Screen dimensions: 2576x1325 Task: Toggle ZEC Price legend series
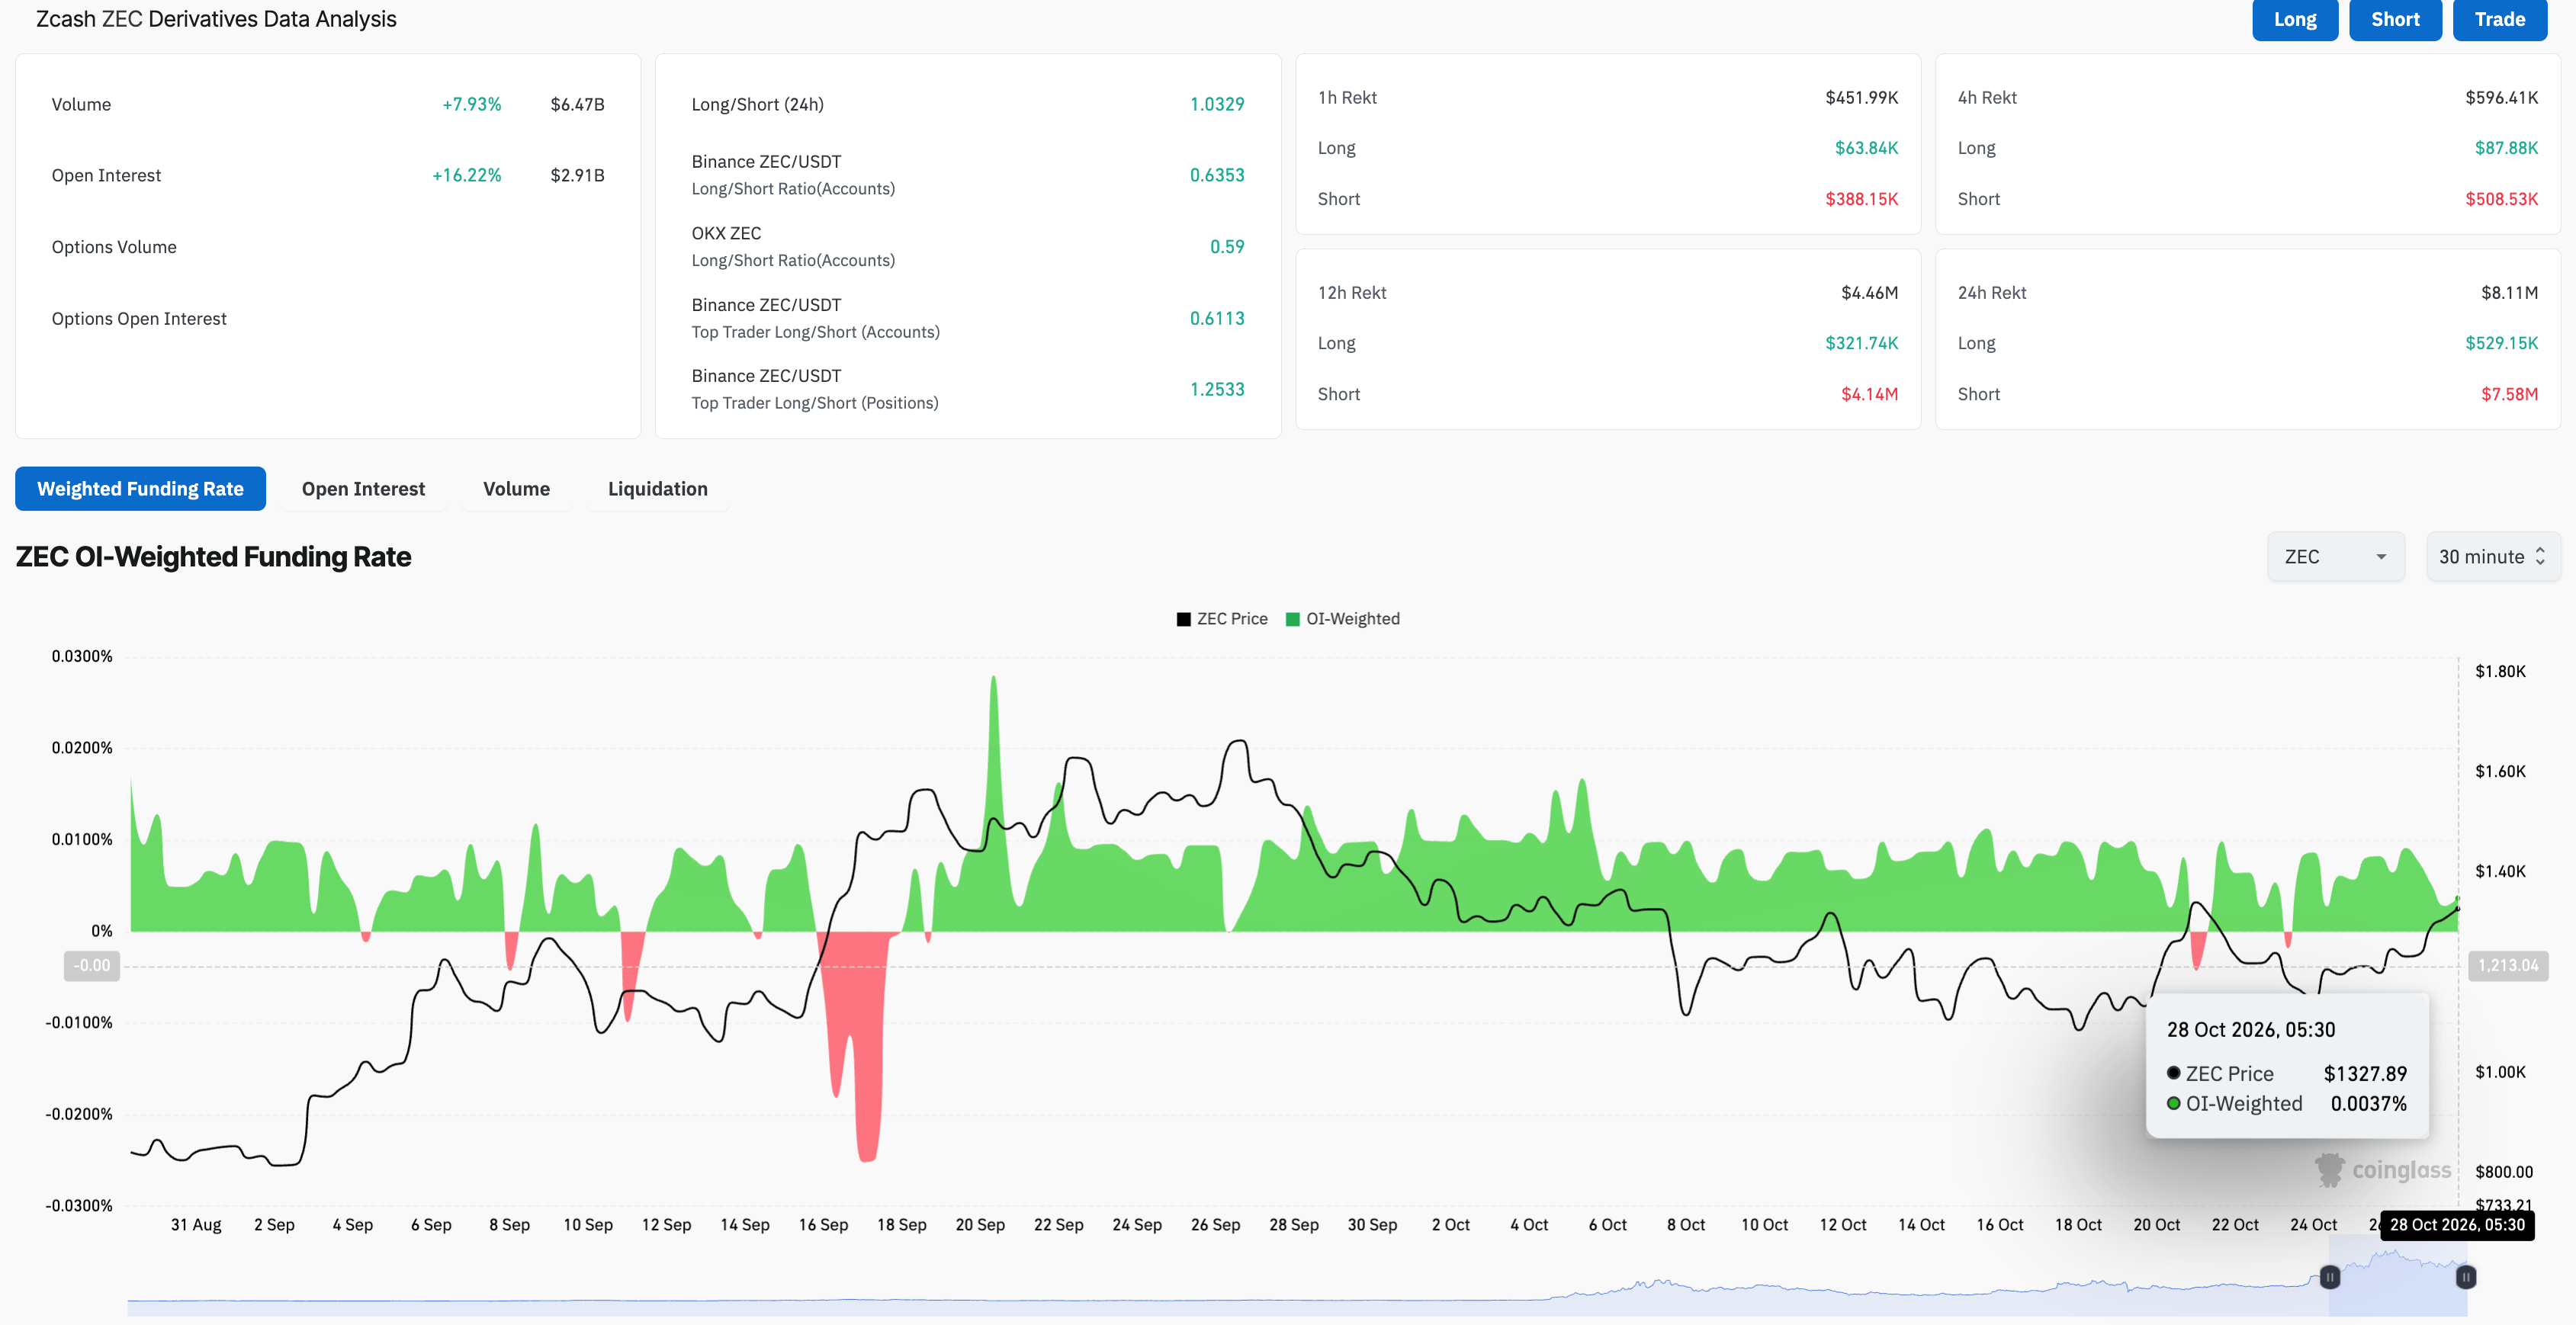tap(1222, 619)
